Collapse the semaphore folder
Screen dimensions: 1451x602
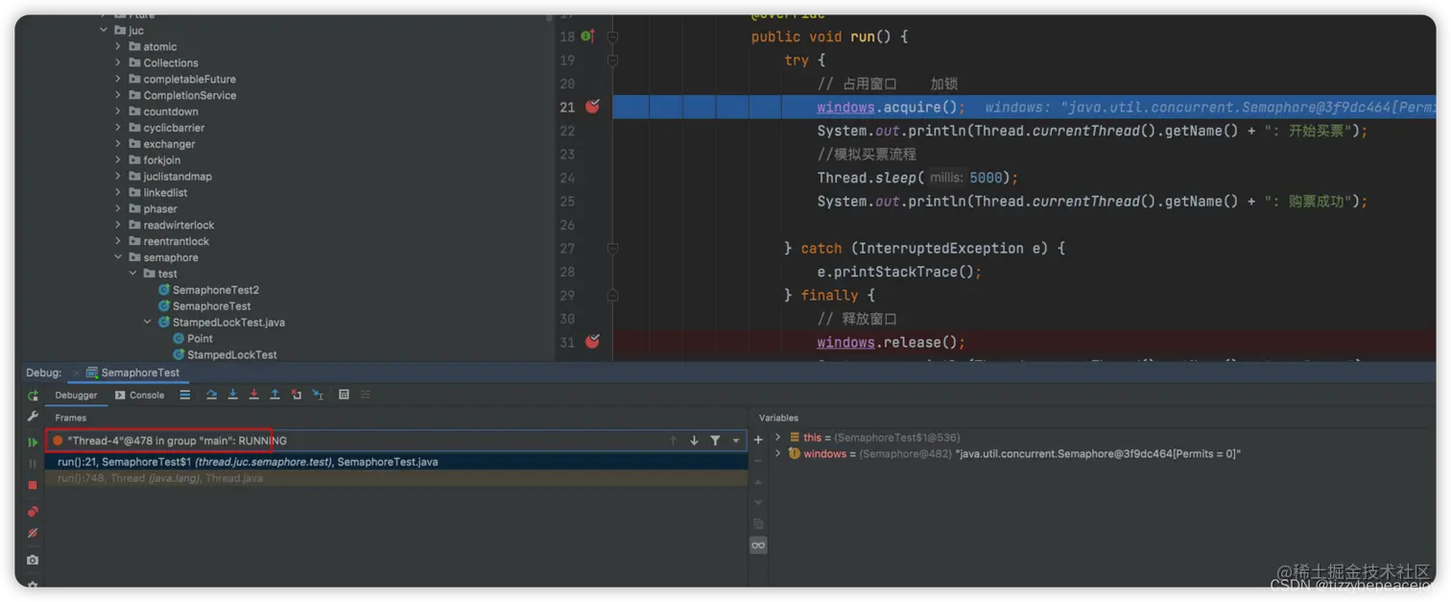point(118,257)
